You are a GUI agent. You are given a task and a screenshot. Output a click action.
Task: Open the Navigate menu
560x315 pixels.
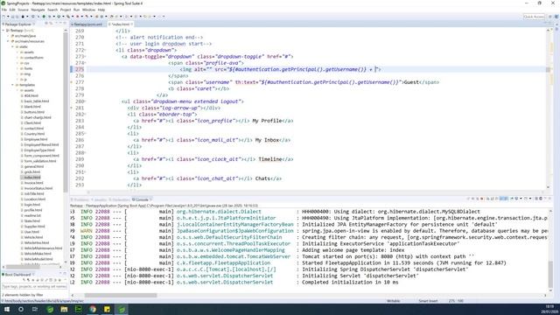[x=38, y=10]
